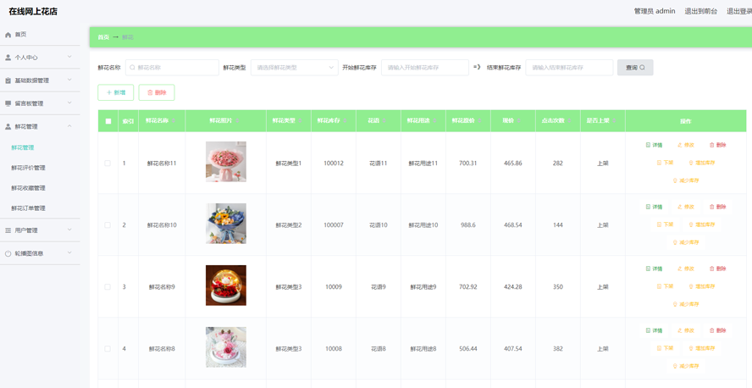This screenshot has height=388, width=752.
Task: Open the glass-dome flower image of 鲜花名称9
Action: [226, 285]
